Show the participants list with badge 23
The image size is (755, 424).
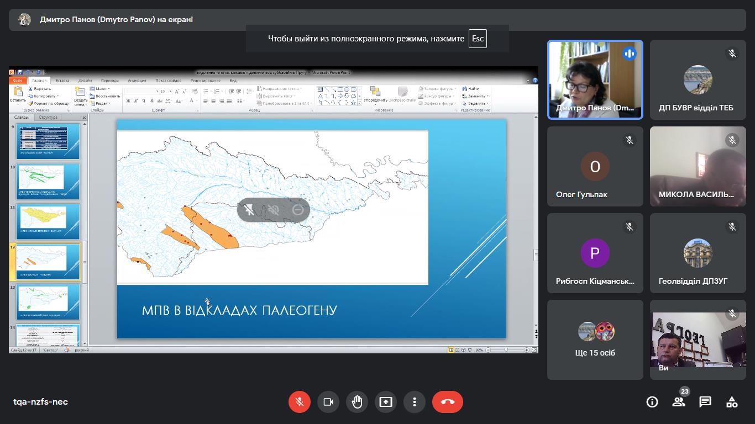tap(679, 402)
